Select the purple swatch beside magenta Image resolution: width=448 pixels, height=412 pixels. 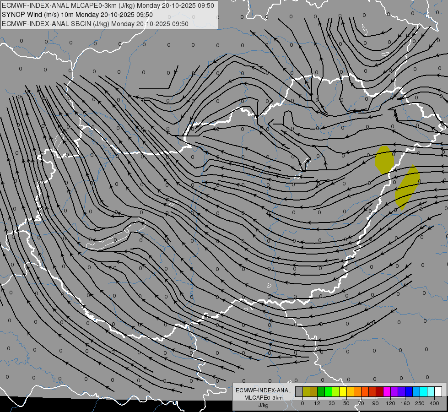(x=394, y=391)
